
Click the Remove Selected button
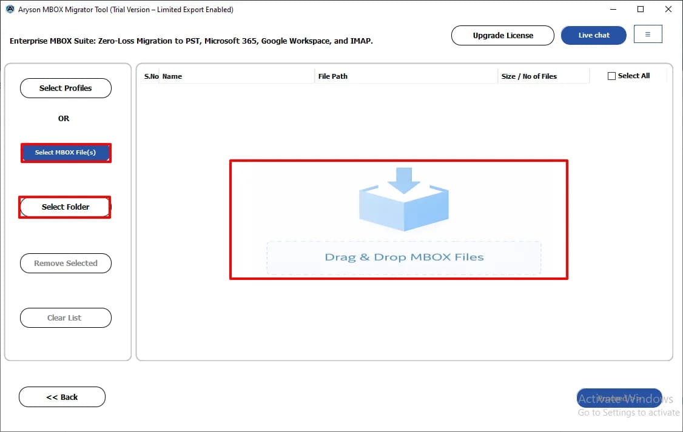66,263
